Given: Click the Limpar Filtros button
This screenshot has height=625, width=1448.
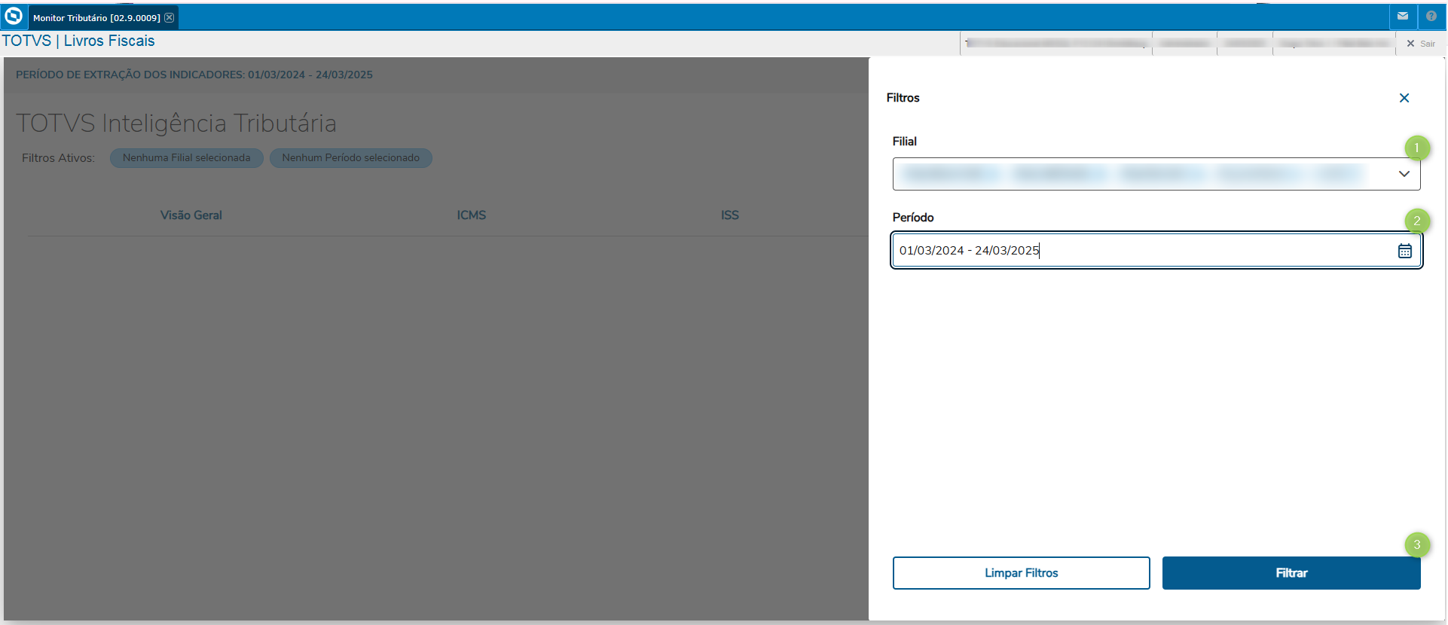Looking at the screenshot, I should 1022,573.
